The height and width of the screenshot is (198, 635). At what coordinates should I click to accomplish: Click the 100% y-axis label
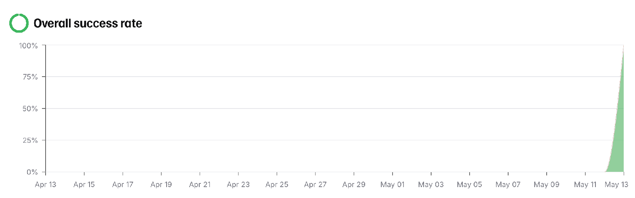28,46
